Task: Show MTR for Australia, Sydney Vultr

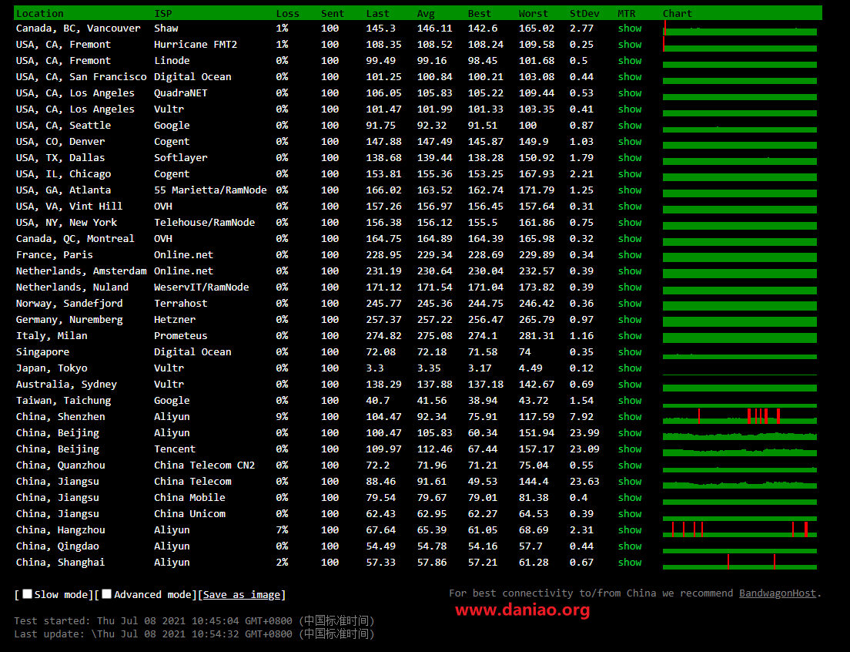Action: pos(629,384)
